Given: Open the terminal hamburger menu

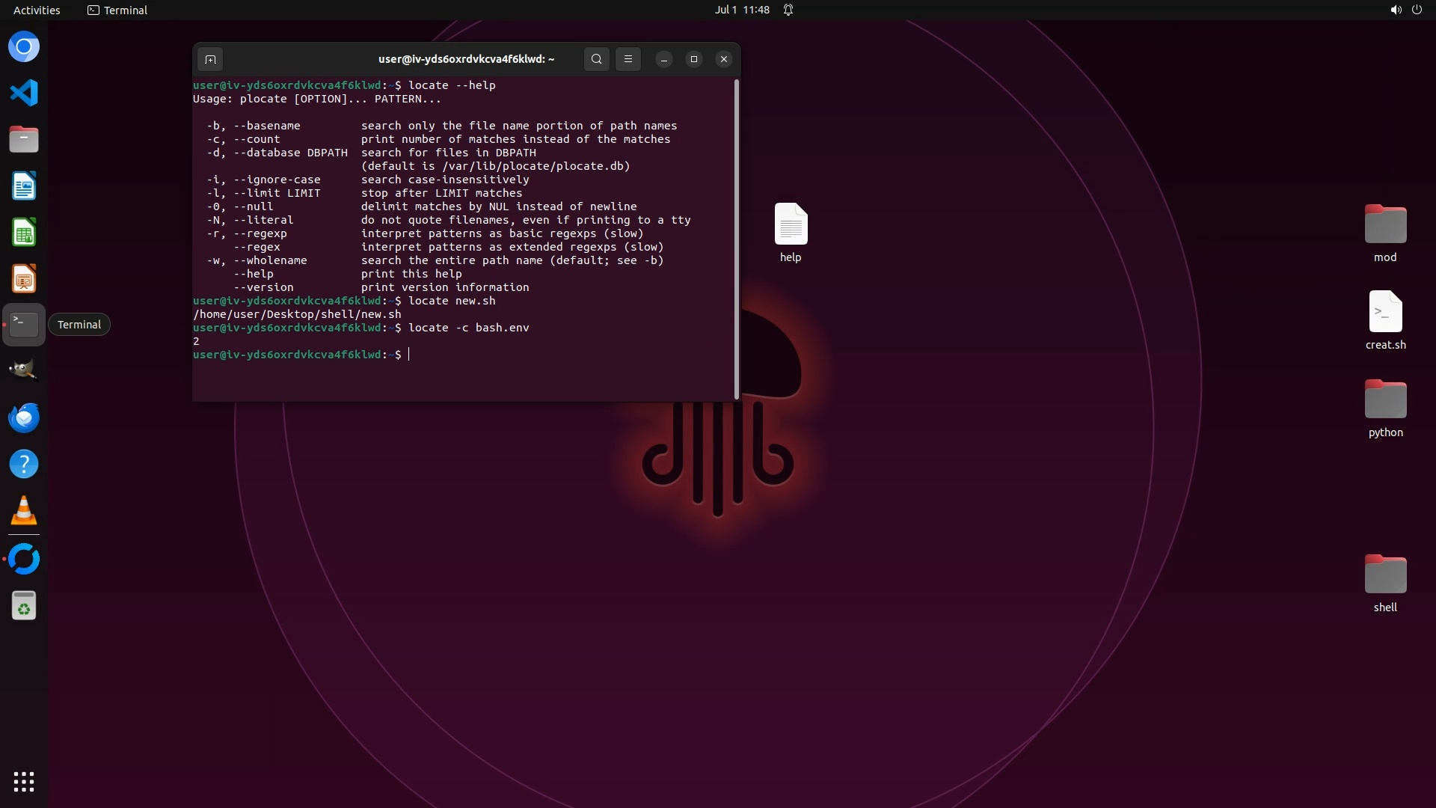Looking at the screenshot, I should tap(628, 59).
